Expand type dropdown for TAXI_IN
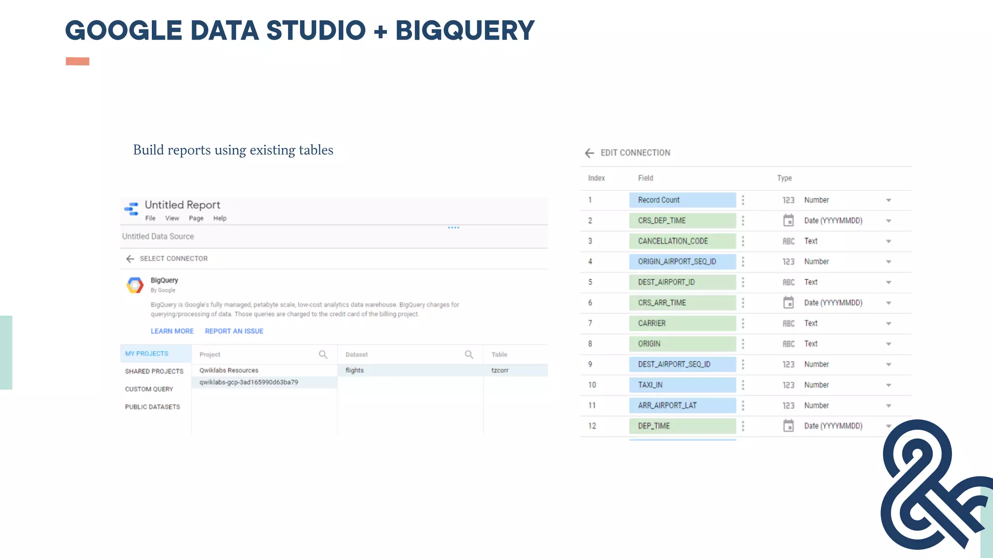 coord(888,385)
